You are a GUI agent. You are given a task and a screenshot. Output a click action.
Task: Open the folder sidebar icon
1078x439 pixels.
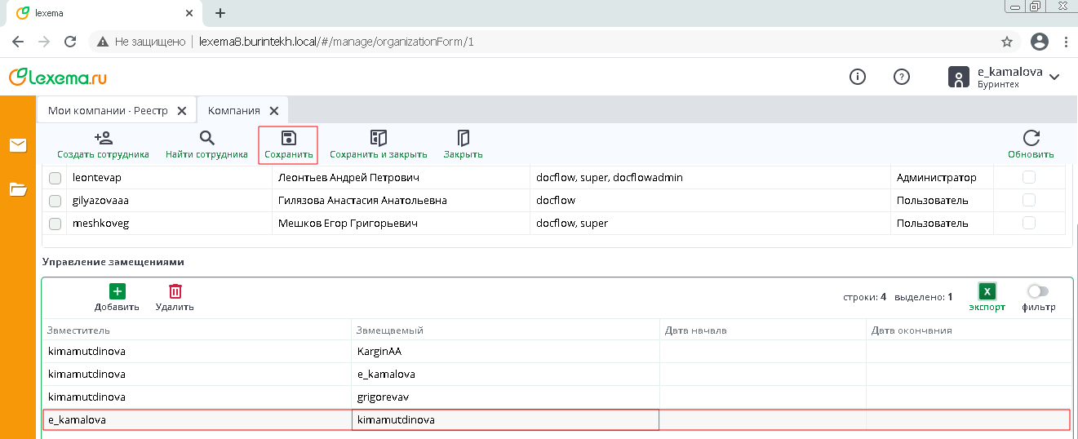point(18,189)
